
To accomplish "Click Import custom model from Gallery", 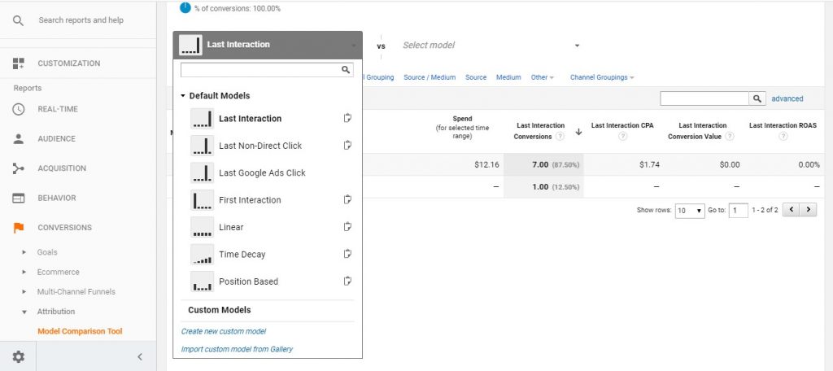I will 237,349.
